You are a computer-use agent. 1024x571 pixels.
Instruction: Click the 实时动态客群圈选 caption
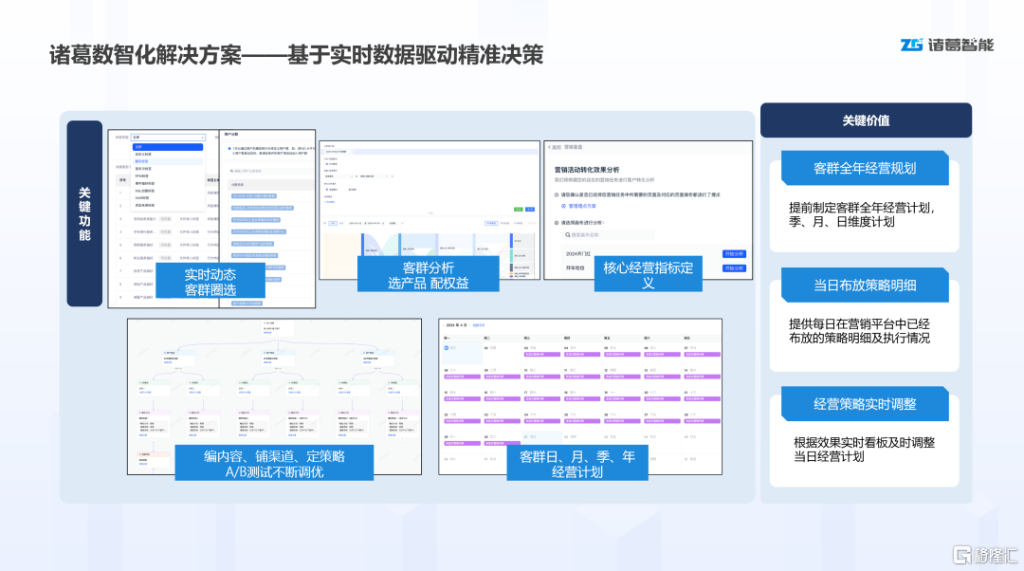click(x=210, y=282)
